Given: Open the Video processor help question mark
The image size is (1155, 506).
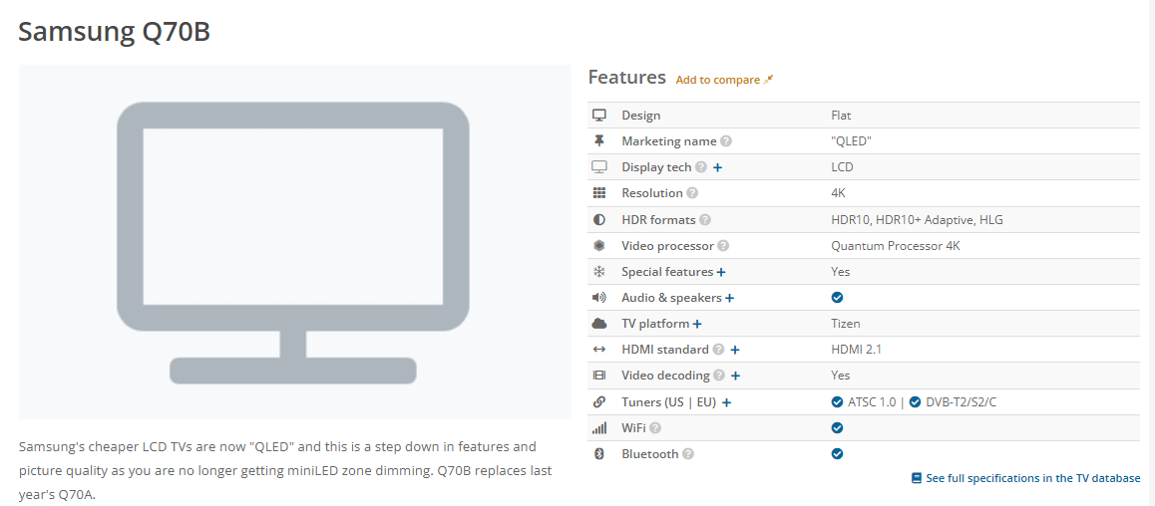Looking at the screenshot, I should pyautogui.click(x=723, y=246).
